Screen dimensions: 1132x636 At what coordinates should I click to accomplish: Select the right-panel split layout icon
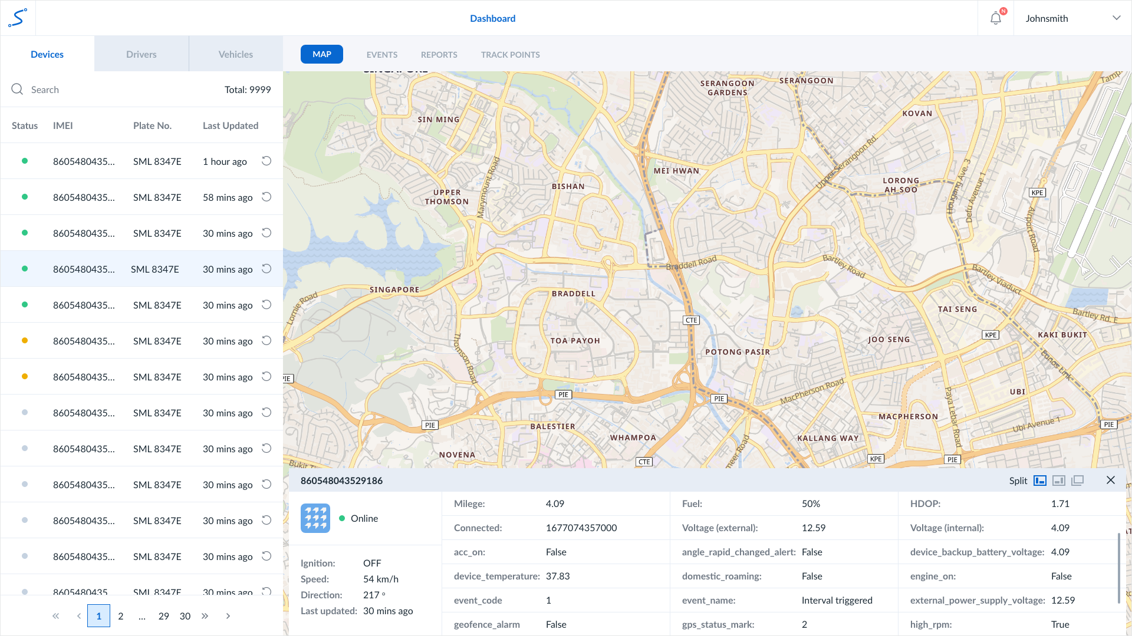[x=1059, y=481]
